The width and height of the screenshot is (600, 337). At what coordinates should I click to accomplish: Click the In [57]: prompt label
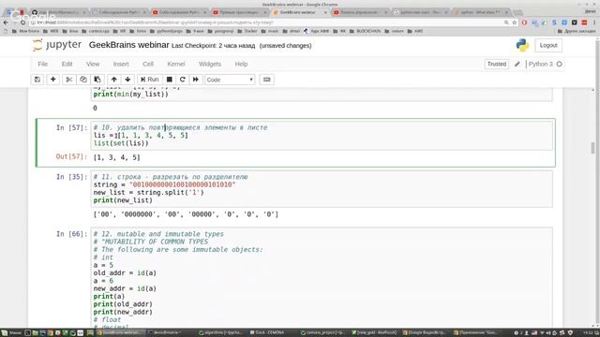click(71, 127)
